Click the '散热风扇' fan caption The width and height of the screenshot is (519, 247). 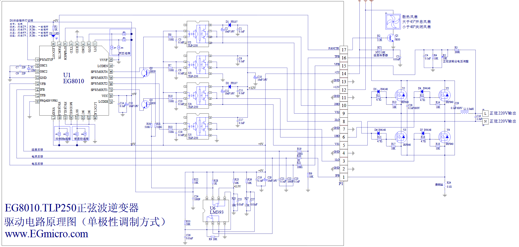tap(410, 17)
